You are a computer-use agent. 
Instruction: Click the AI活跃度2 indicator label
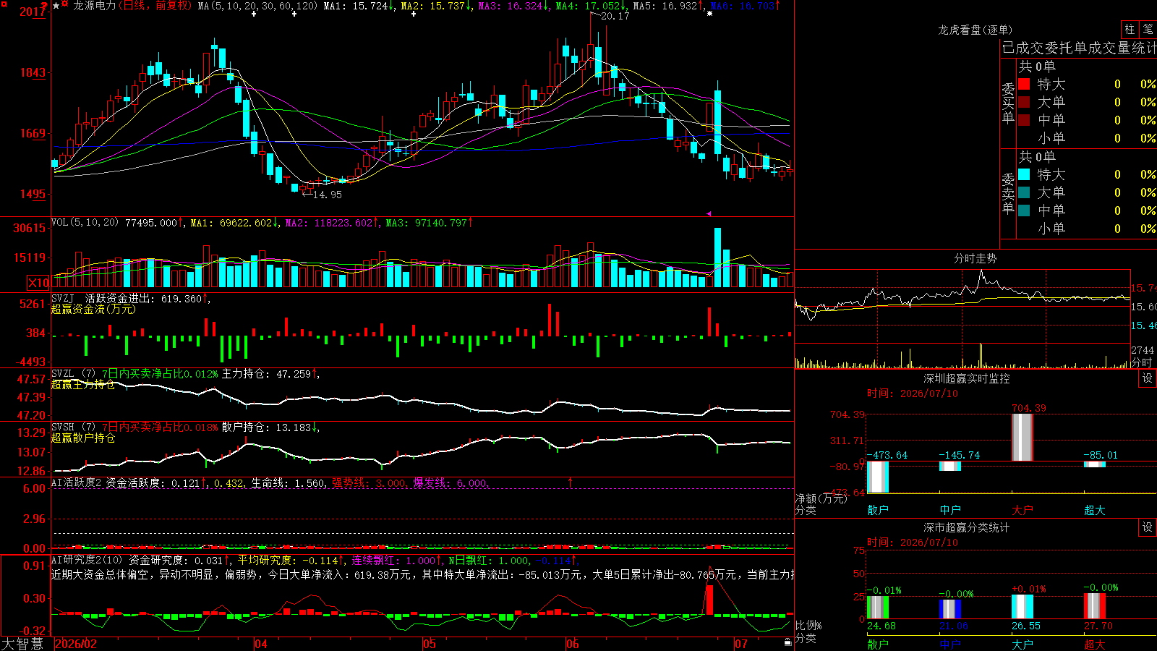click(x=77, y=483)
